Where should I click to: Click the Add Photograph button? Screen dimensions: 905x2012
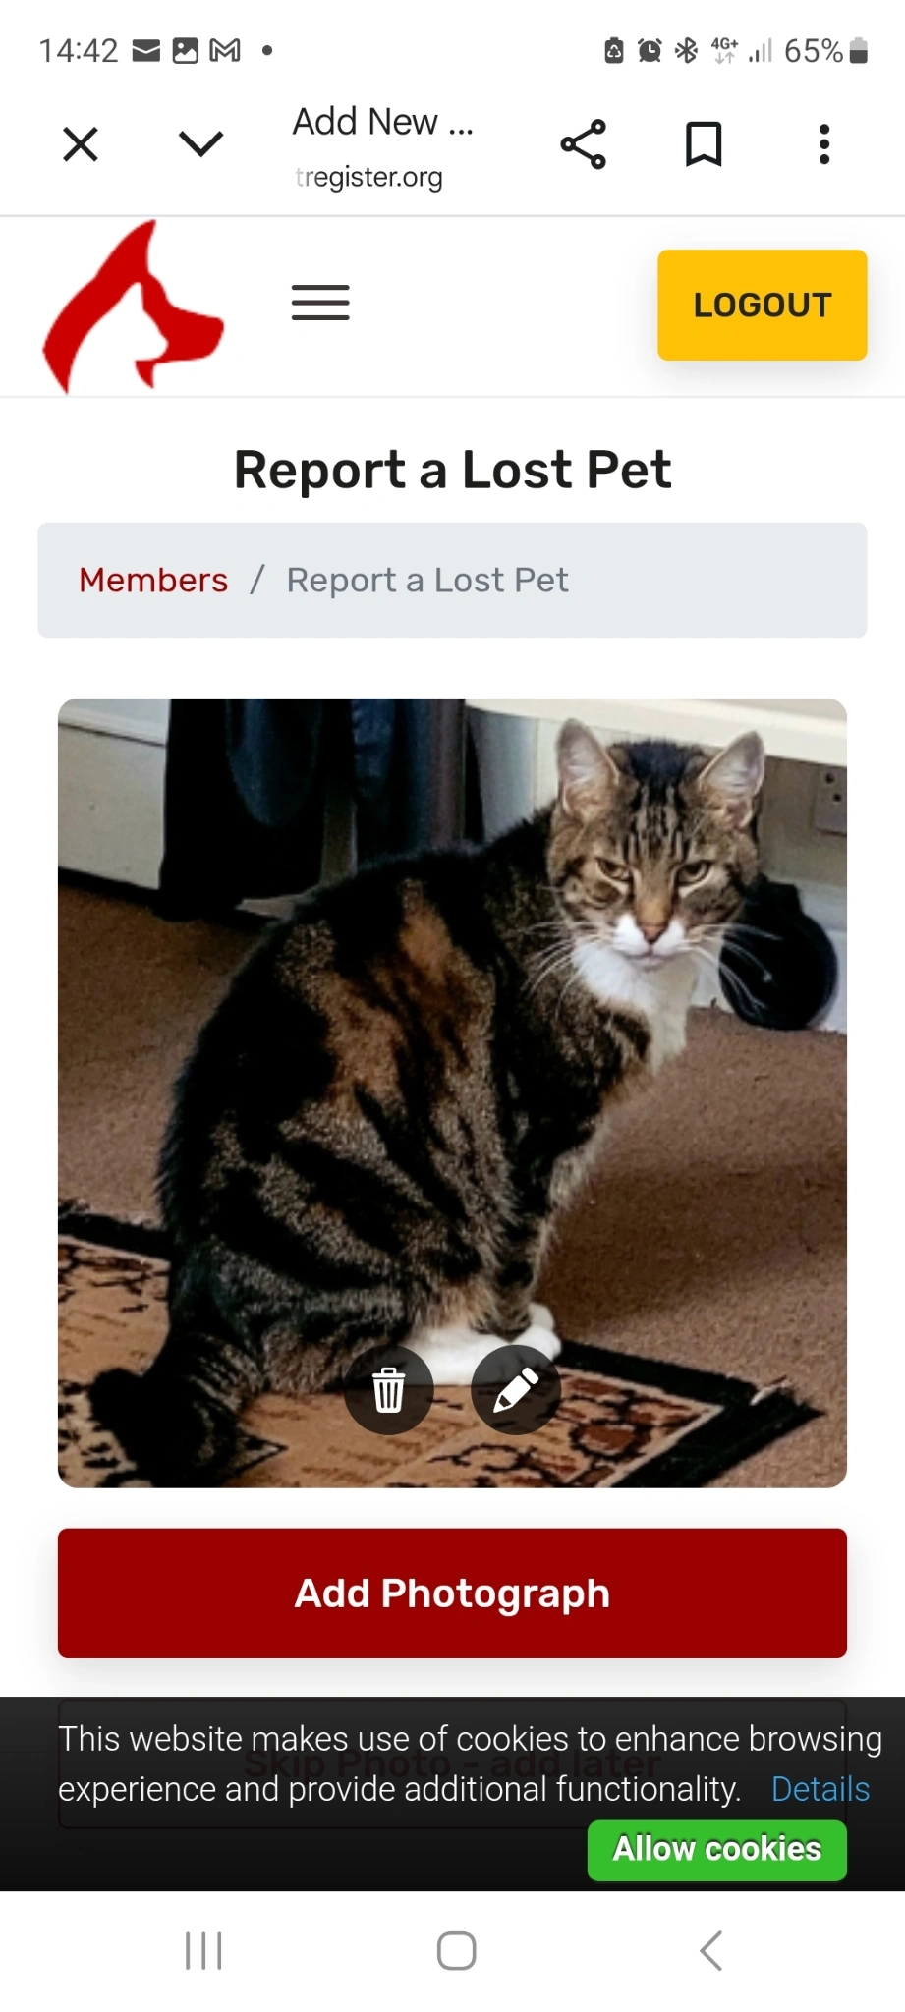tap(452, 1593)
